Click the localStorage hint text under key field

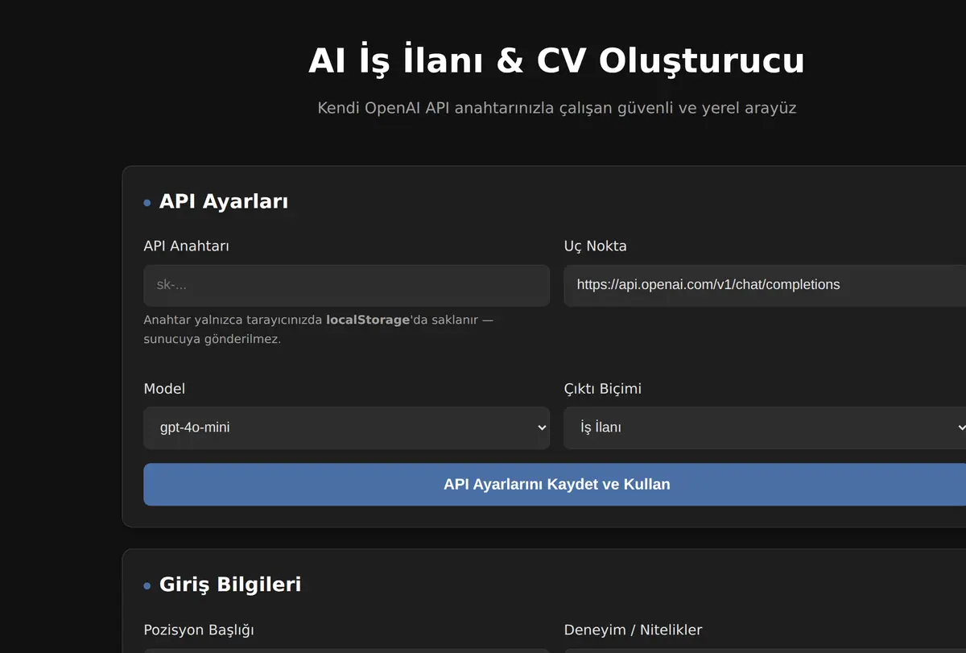[x=318, y=329]
